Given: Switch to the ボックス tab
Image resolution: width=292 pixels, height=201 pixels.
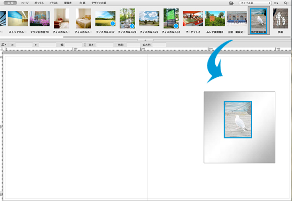Looking at the screenshot, I should (39, 3).
